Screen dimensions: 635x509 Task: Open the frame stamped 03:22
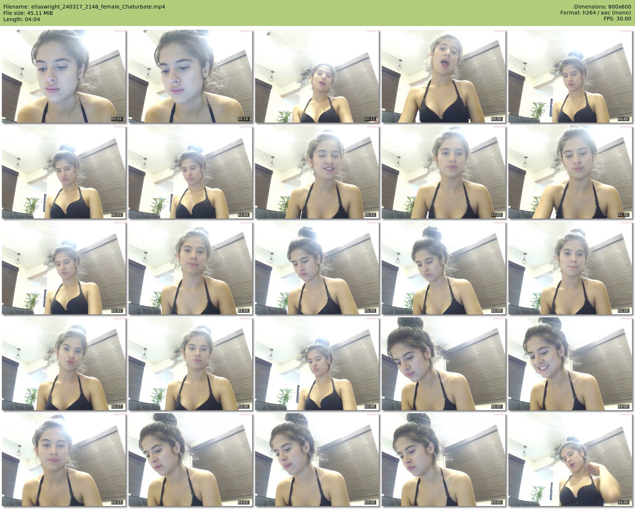pyautogui.click(x=190, y=460)
